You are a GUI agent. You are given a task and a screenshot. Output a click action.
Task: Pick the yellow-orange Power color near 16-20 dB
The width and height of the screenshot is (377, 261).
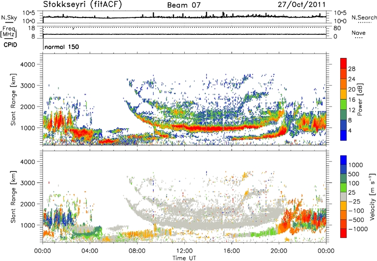344,94
